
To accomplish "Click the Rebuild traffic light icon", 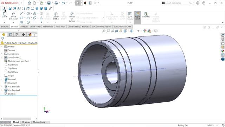I will [85, 3].
